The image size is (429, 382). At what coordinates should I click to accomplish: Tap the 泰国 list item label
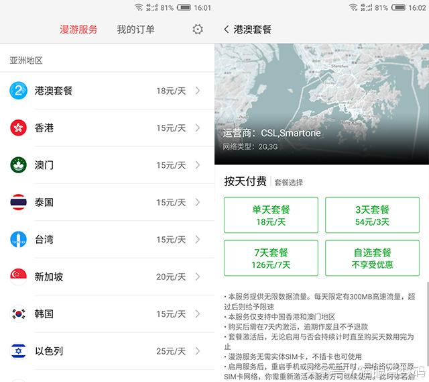pos(44,203)
